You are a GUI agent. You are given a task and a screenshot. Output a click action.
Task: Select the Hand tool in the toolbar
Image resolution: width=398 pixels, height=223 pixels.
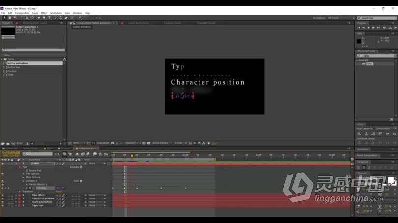[x=10, y=18]
